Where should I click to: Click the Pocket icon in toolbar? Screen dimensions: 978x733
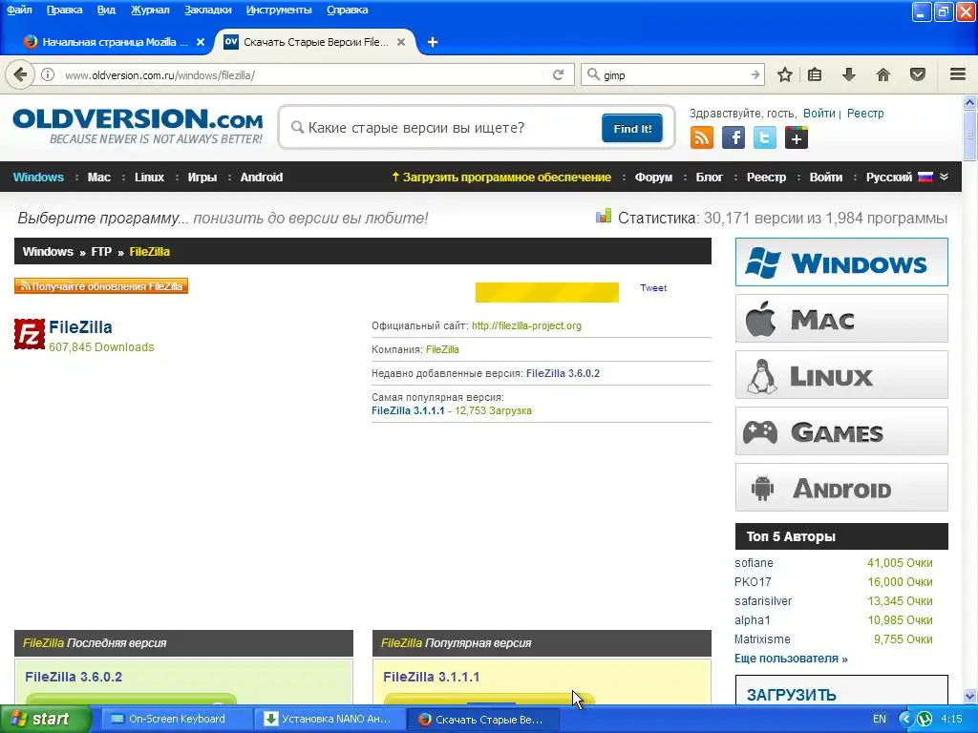[x=918, y=74]
